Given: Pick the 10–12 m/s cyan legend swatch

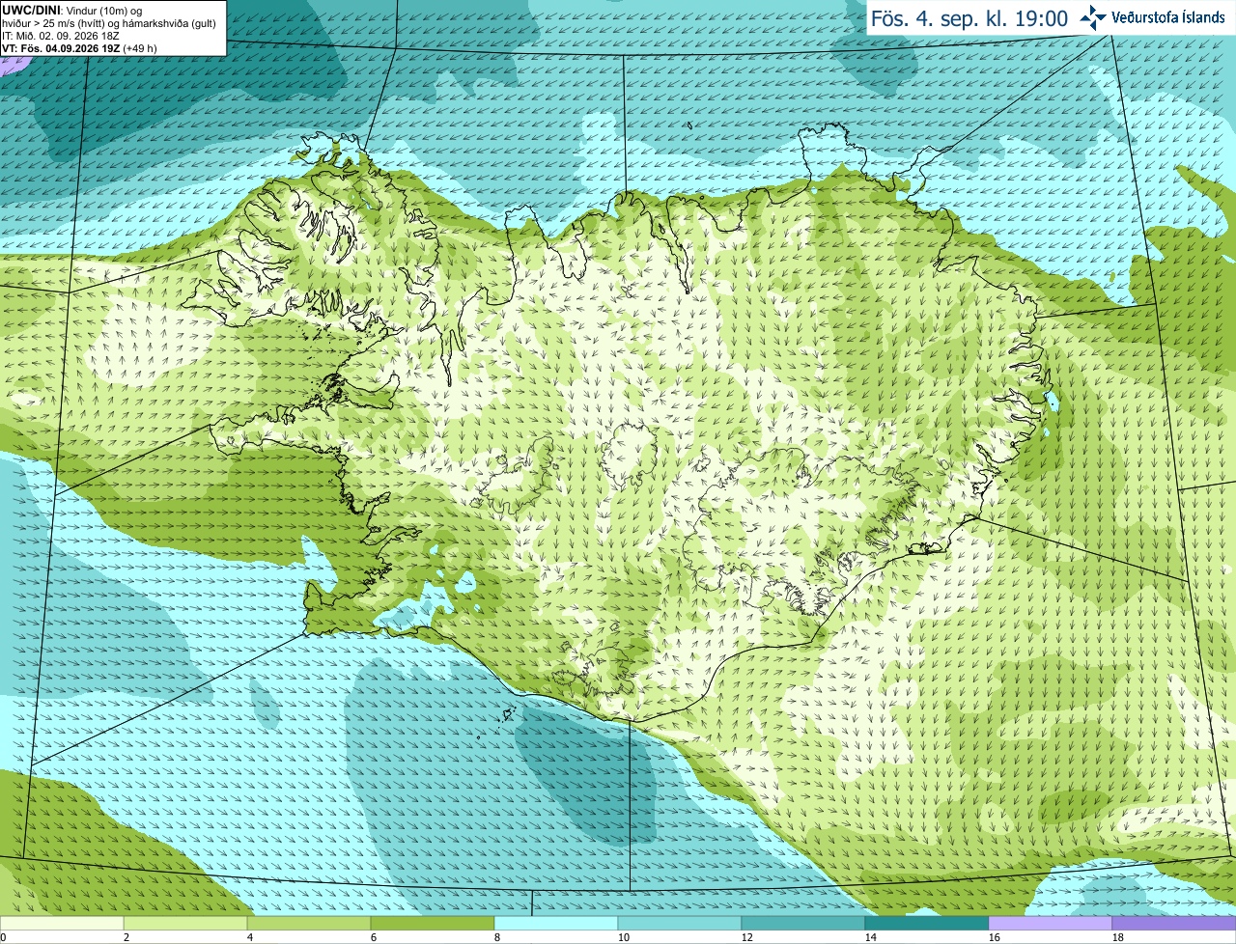Looking at the screenshot, I should pyautogui.click(x=680, y=924).
